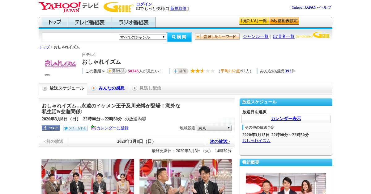Click the star rating display

click(203, 71)
